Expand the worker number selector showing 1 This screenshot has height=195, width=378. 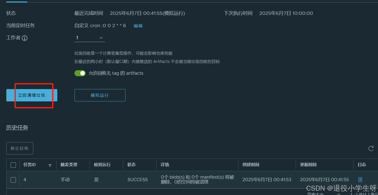click(90, 38)
